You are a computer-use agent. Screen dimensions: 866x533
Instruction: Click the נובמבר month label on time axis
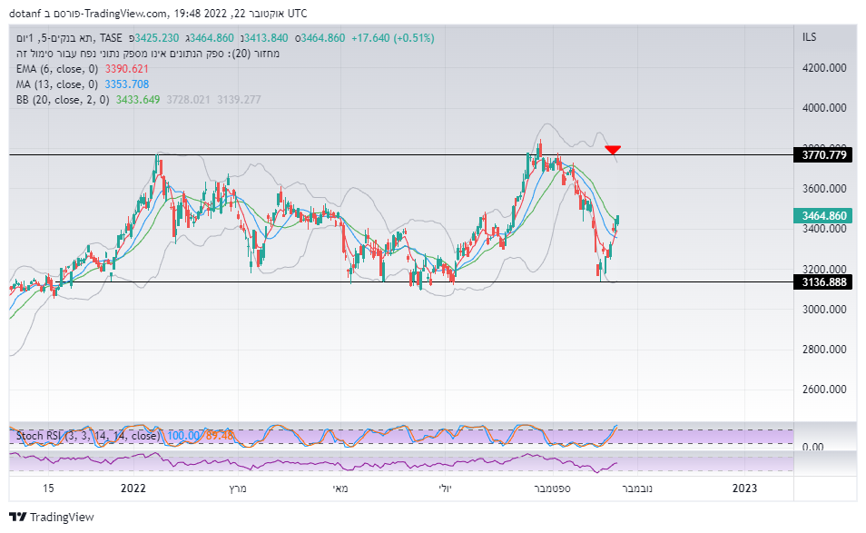tap(637, 489)
